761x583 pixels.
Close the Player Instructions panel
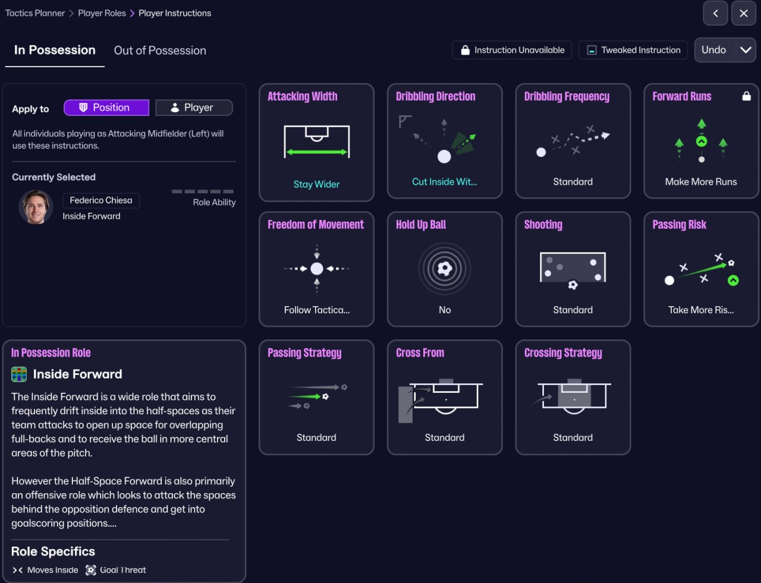pyautogui.click(x=744, y=13)
